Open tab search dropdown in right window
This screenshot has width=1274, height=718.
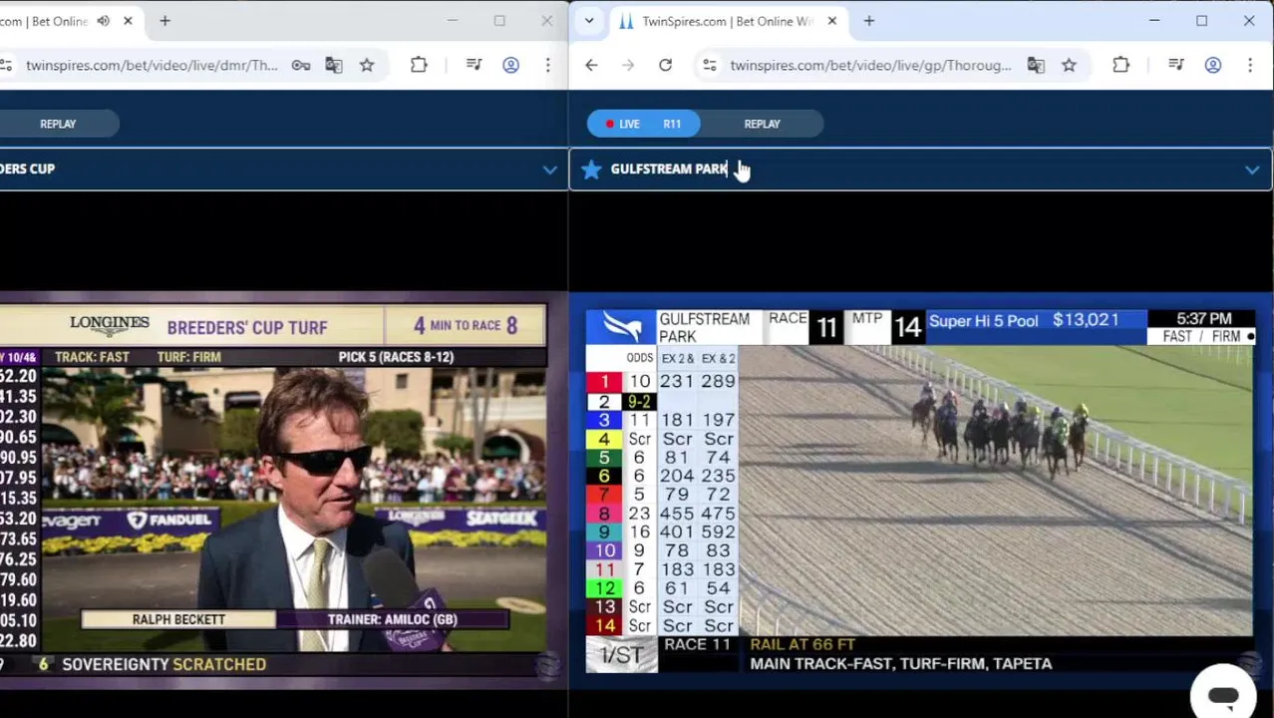point(589,21)
